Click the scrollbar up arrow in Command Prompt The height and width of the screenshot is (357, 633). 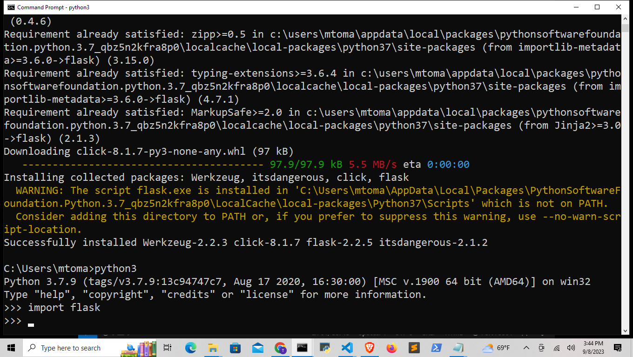click(626, 19)
